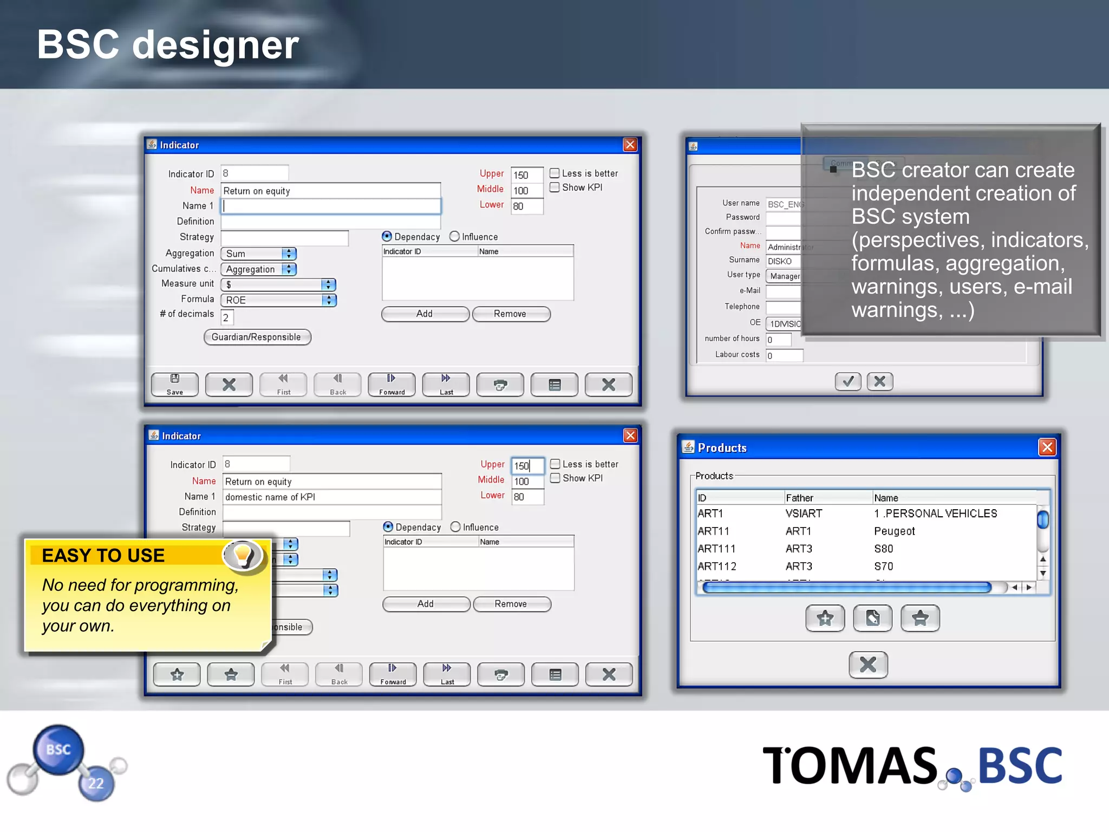
Task: Click the delete X button beside Save
Action: click(x=229, y=385)
